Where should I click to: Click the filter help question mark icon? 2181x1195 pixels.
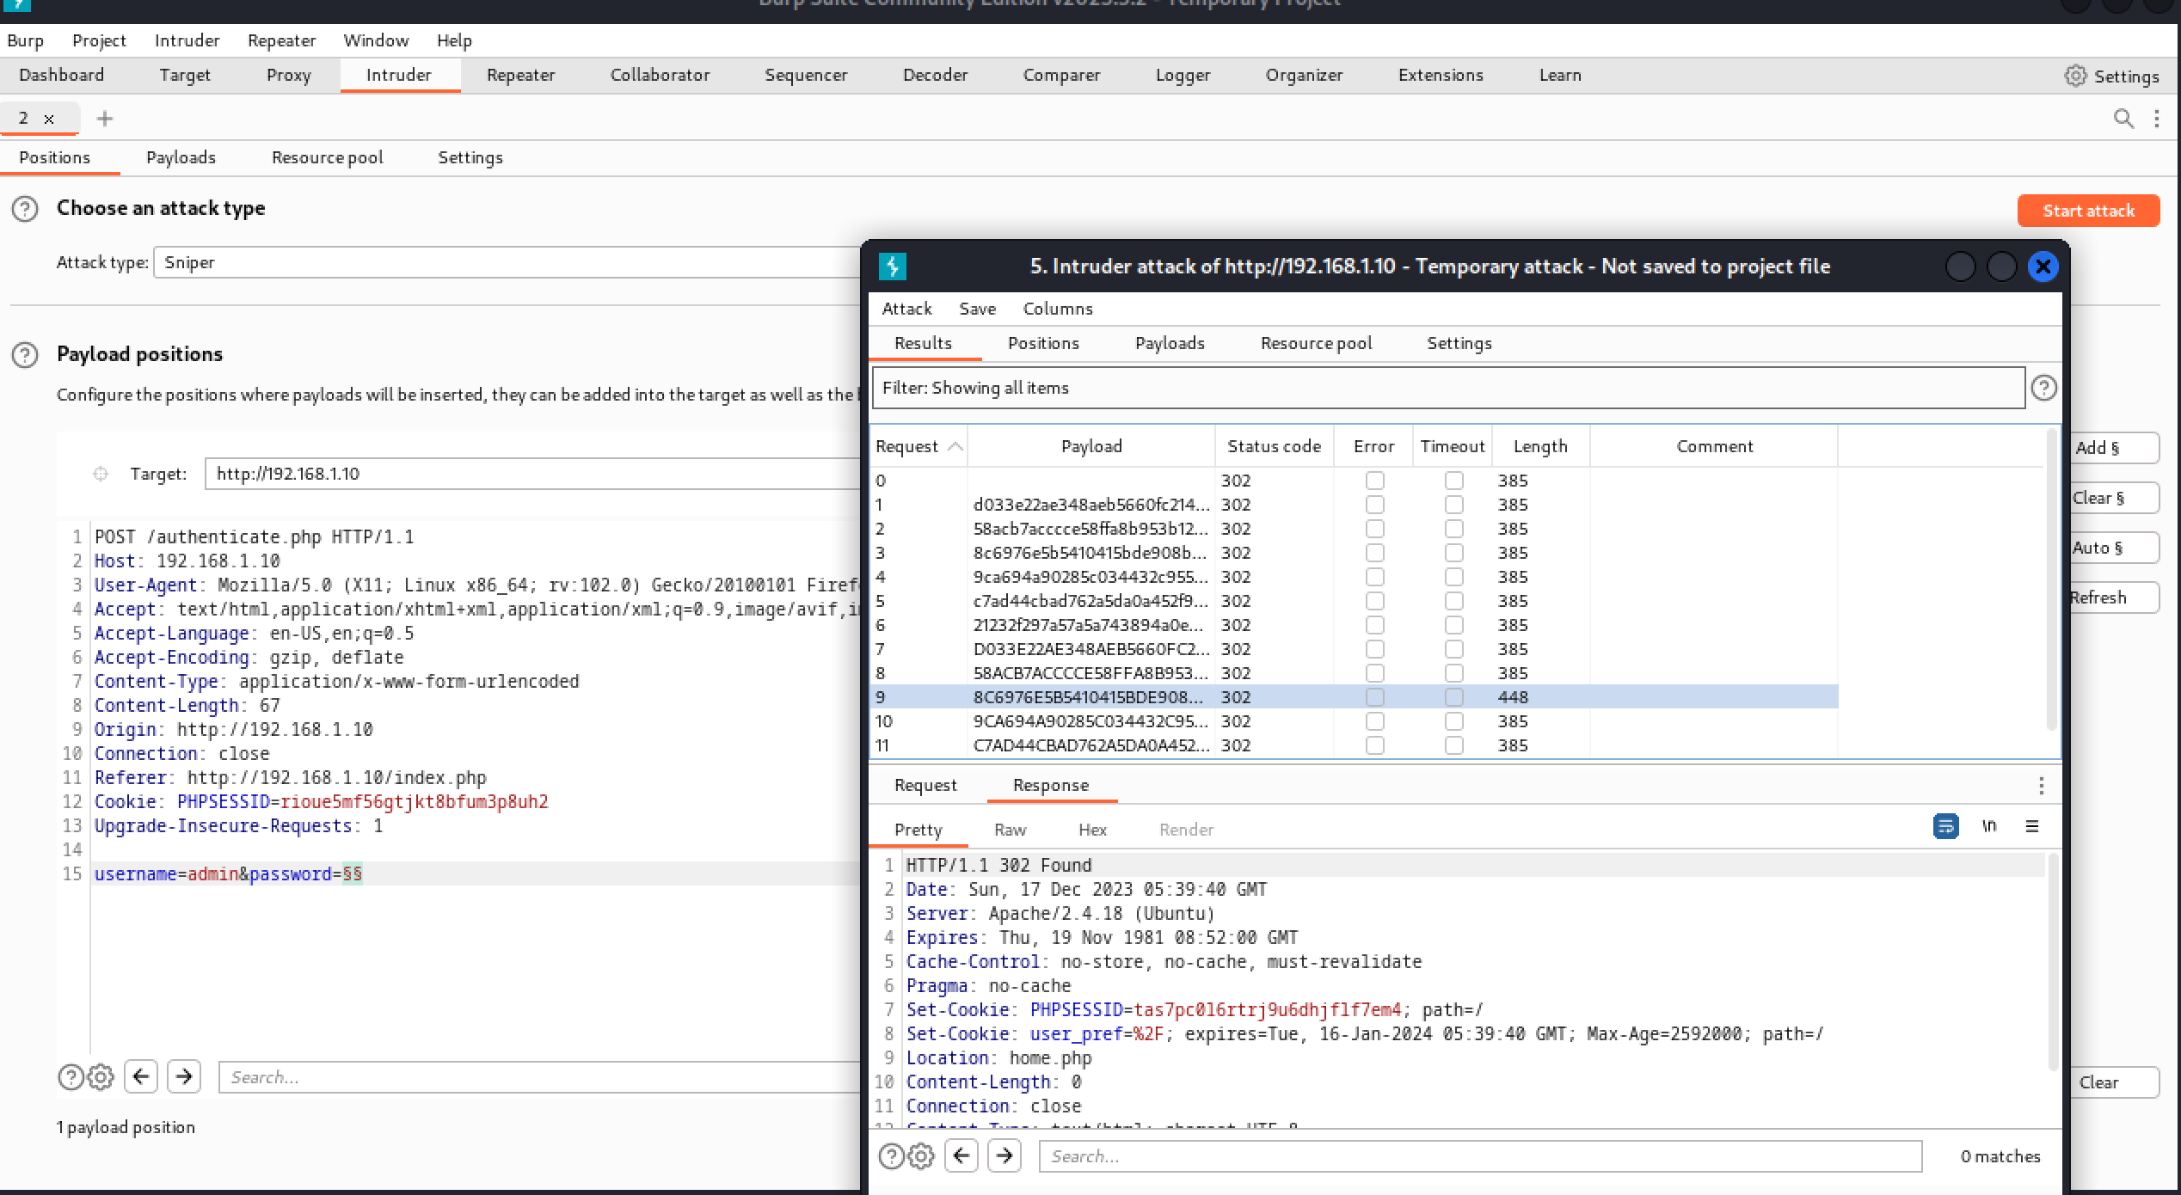tap(2043, 388)
